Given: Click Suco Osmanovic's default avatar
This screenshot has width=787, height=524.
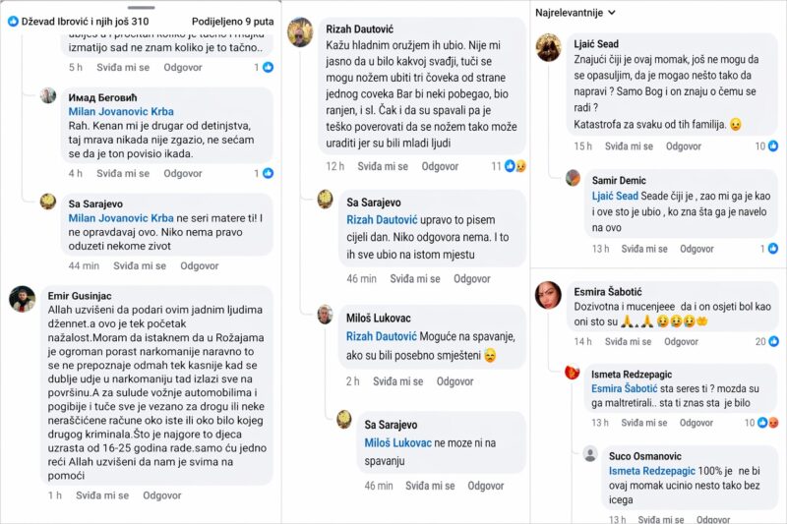Looking at the screenshot, I should tap(589, 454).
